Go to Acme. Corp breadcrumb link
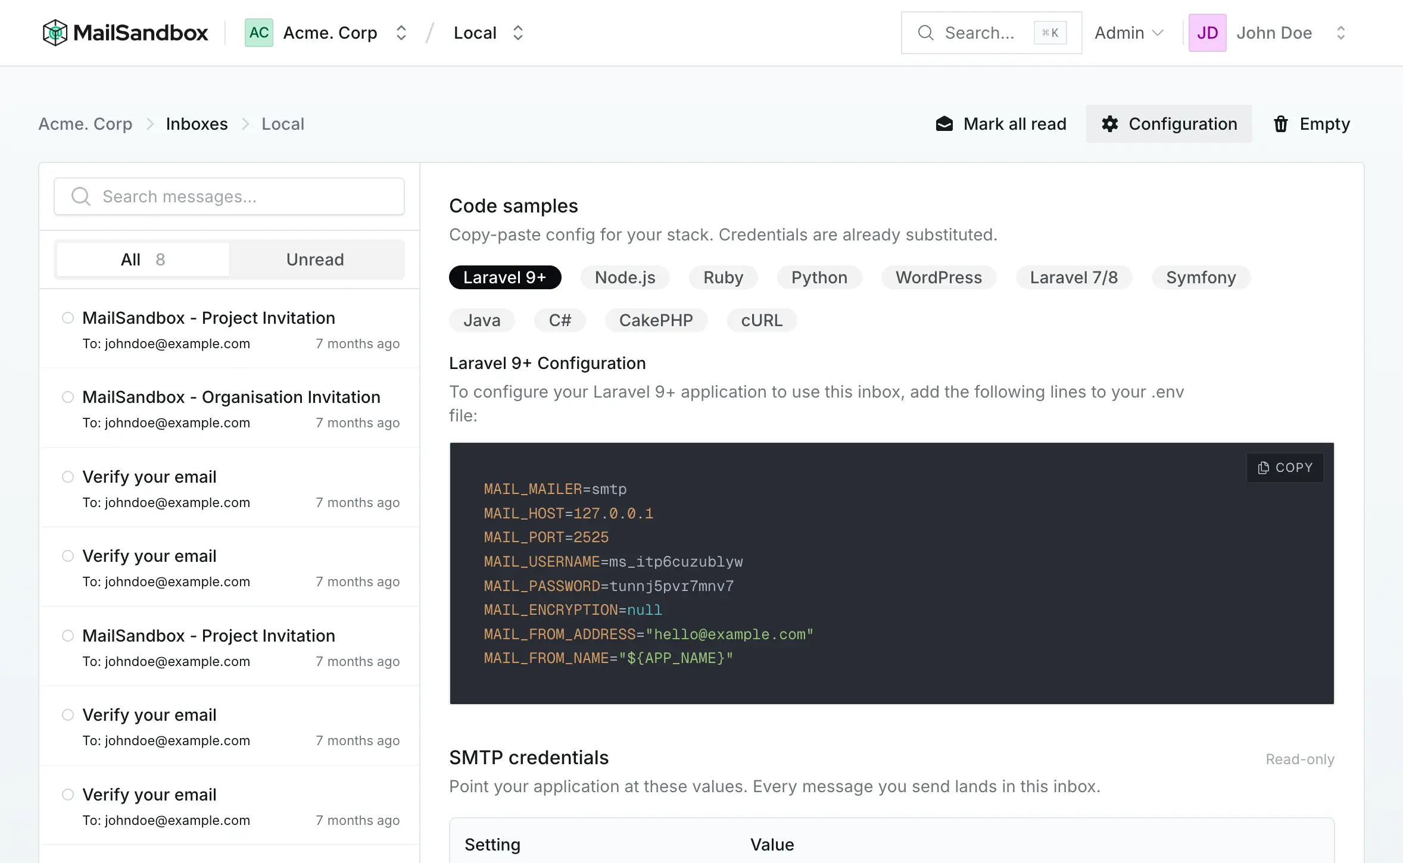This screenshot has height=863, width=1403. pos(85,124)
